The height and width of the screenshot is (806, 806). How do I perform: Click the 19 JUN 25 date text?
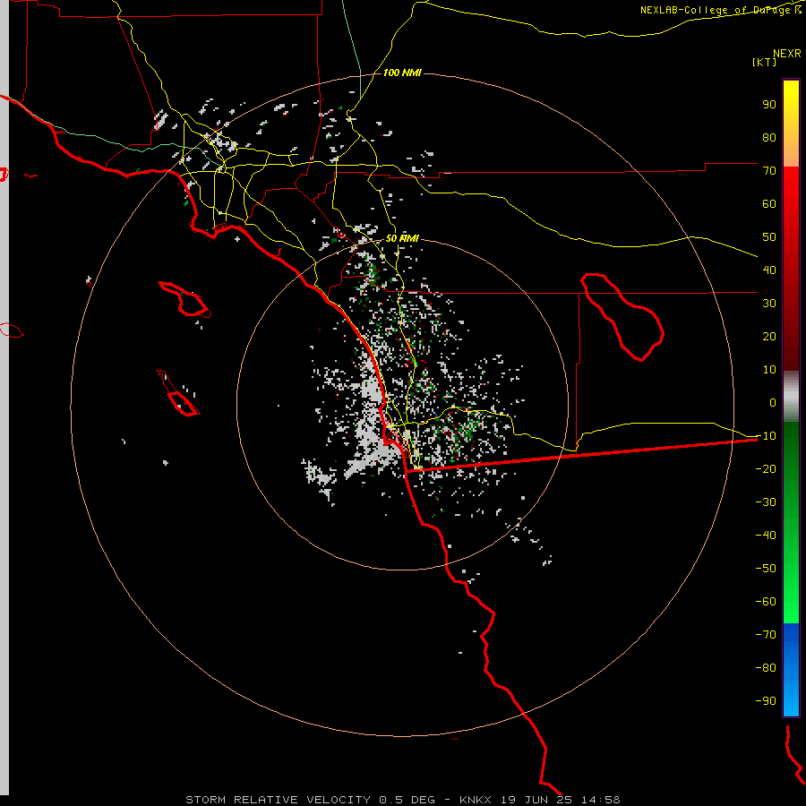[536, 800]
